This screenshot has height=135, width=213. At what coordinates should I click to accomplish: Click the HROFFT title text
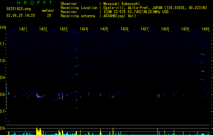tap(35, 3)
